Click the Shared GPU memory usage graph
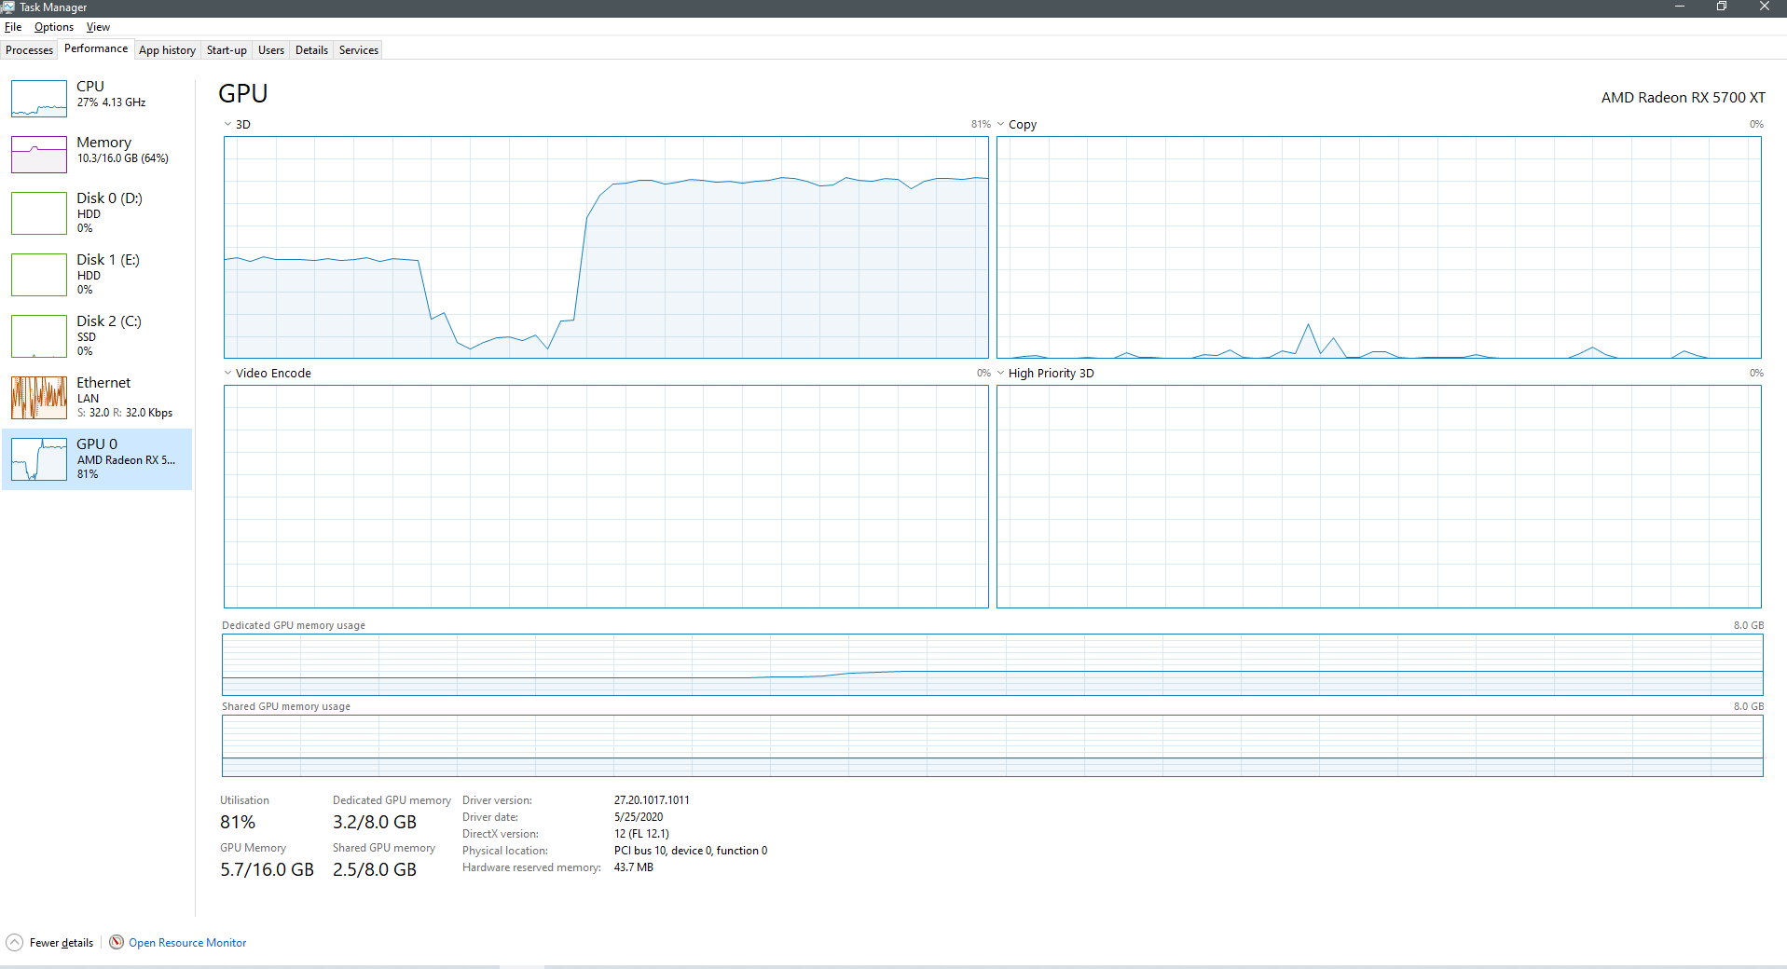Screen dimensions: 1787x969 coord(993,745)
